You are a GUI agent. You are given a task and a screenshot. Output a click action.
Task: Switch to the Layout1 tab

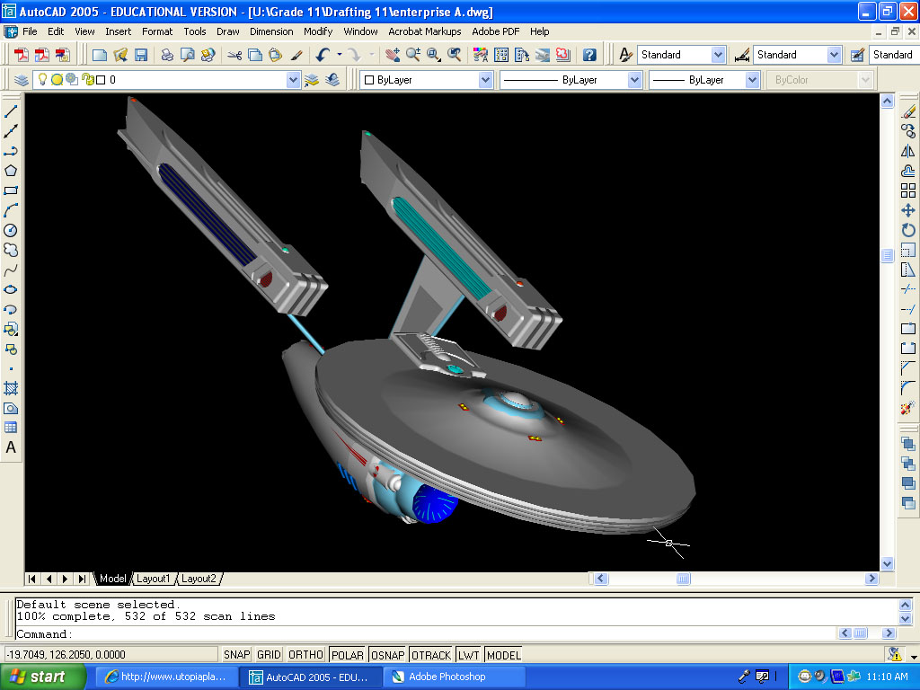(154, 579)
